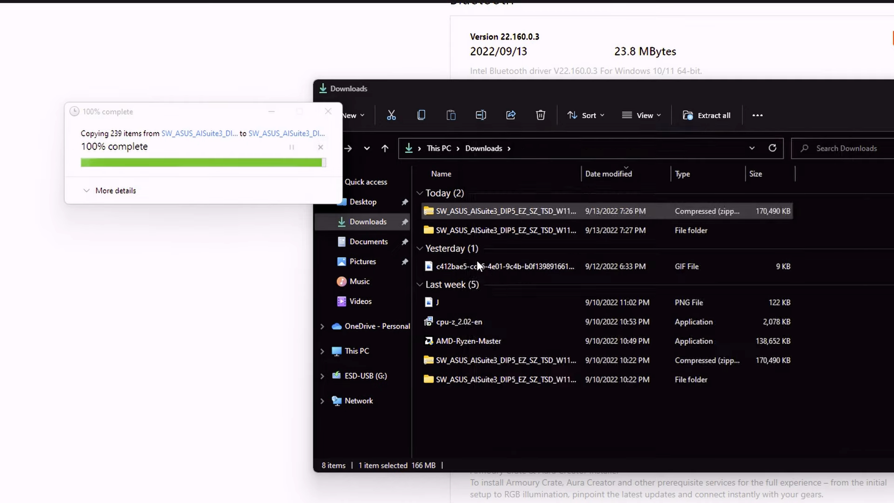
Task: Select SW_ASUS_AISuite3 File folder dated 9/10/2022
Action: [607, 380]
